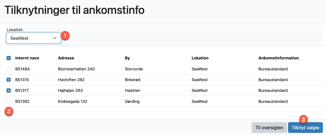Select the Blomsterhatten 240 address cell
The width and height of the screenshot is (326, 135).
click(76, 69)
